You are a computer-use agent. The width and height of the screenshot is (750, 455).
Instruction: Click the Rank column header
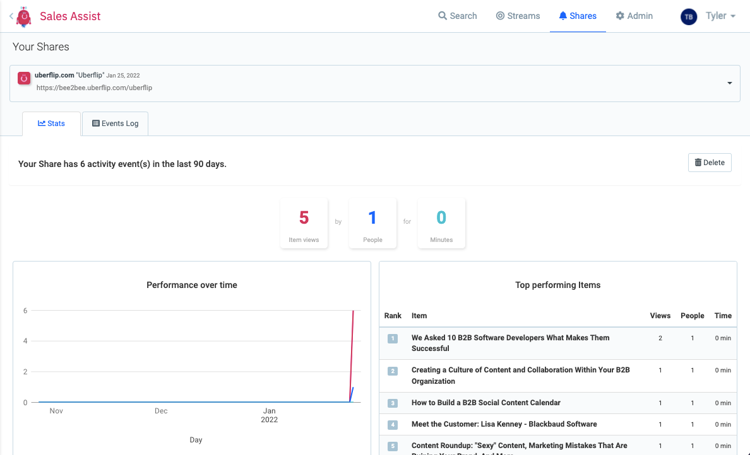(x=393, y=316)
